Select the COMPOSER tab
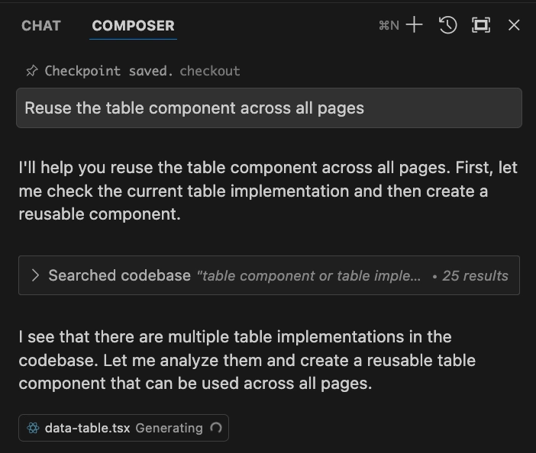536x453 pixels. (x=133, y=26)
